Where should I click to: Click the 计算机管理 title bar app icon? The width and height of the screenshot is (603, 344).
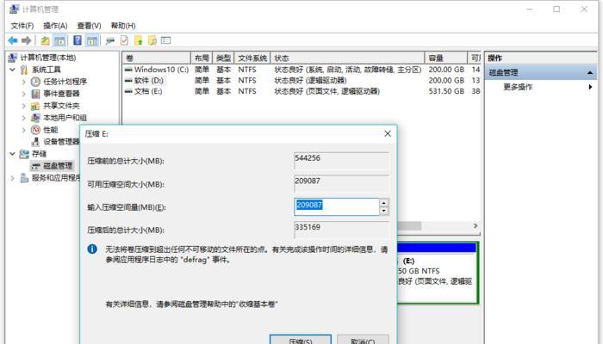(15, 9)
